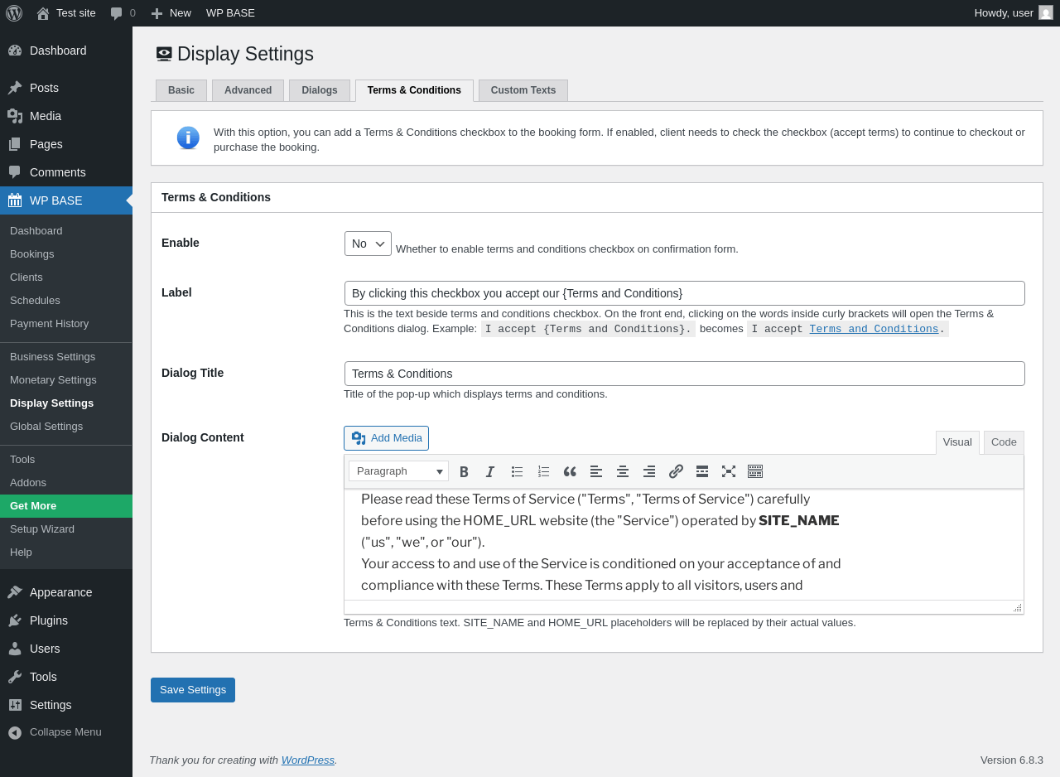Enter distraction-free fullscreen mode

point(729,471)
